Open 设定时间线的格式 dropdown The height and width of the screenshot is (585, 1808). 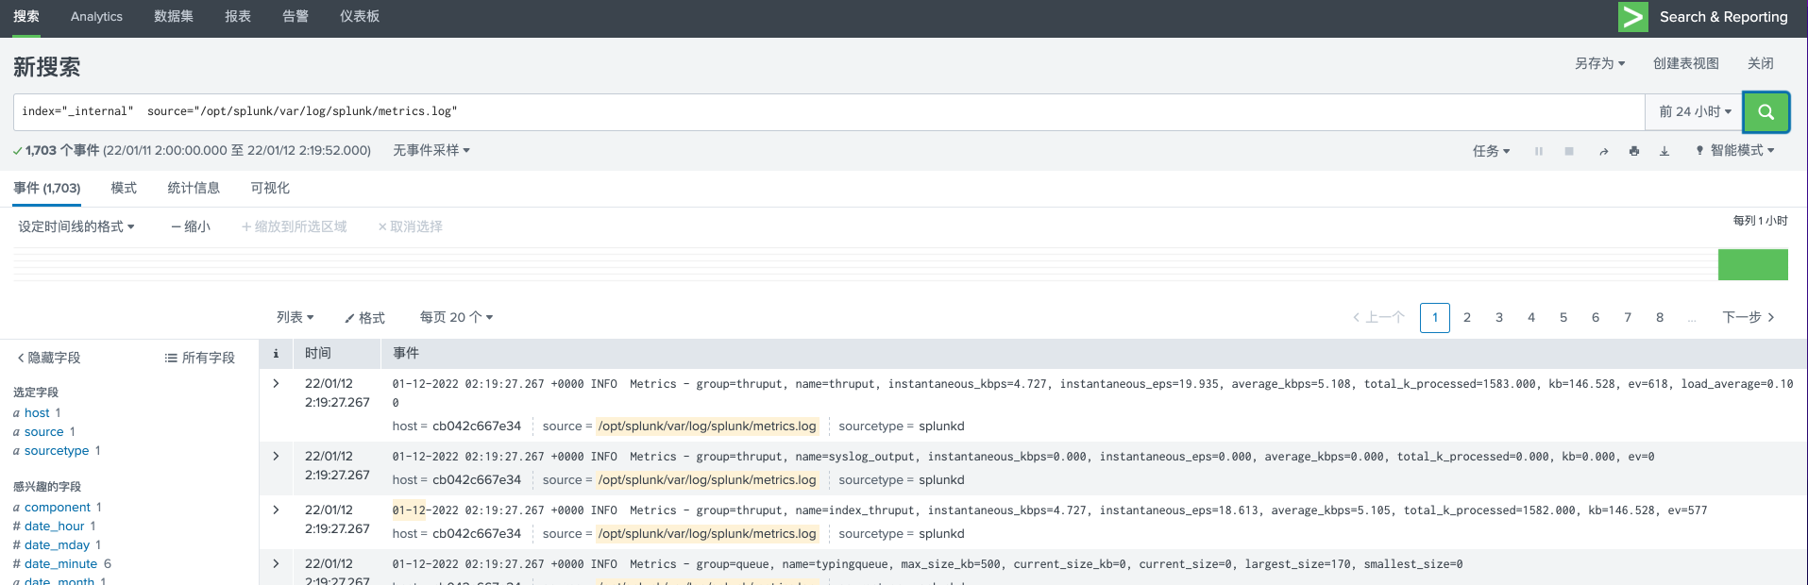(x=76, y=226)
